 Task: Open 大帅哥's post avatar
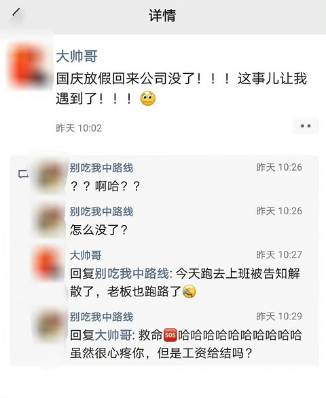[29, 66]
